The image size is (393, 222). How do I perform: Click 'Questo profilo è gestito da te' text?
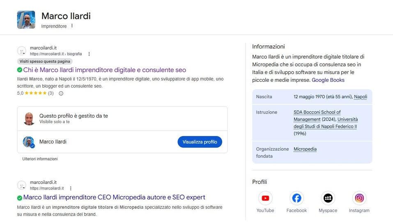74,116
